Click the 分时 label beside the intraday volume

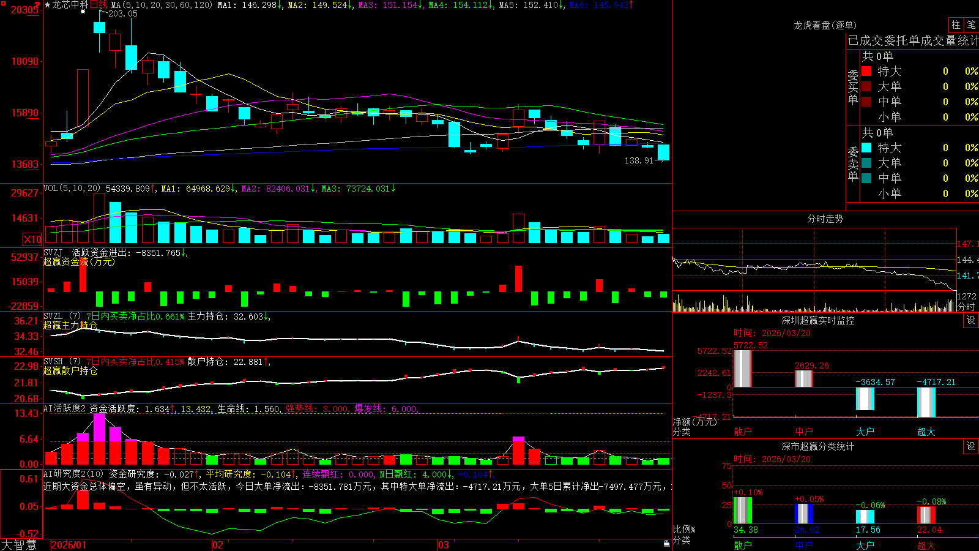pyautogui.click(x=966, y=307)
